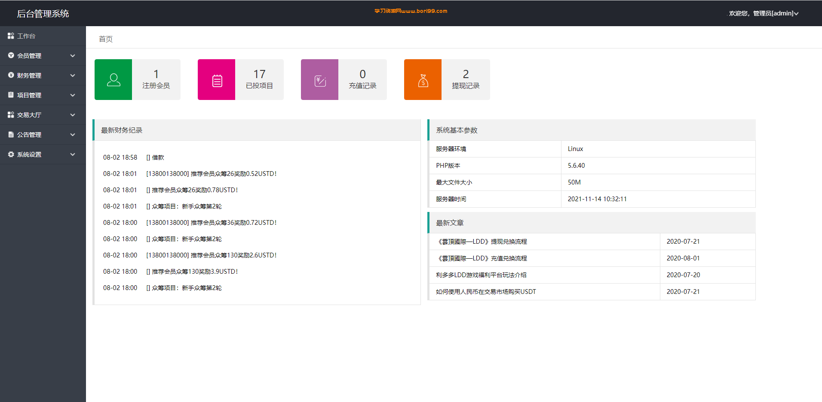This screenshot has width=822, height=402.
Task: Click the 最新文章 panel header
Action: [592, 223]
